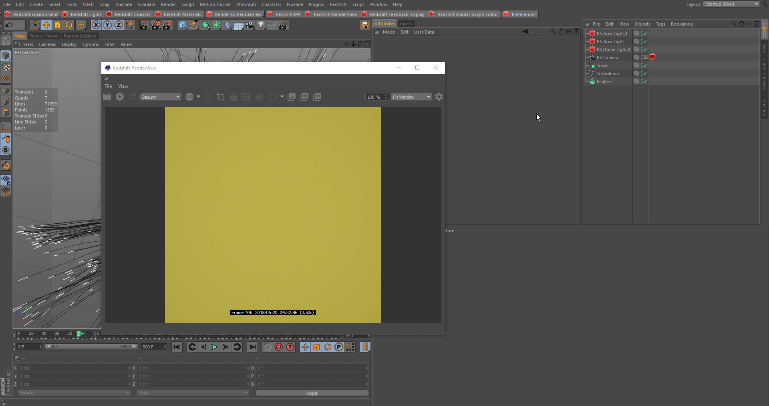Open the Layout Startup dropdown
This screenshot has width=769, height=406.
(731, 4)
